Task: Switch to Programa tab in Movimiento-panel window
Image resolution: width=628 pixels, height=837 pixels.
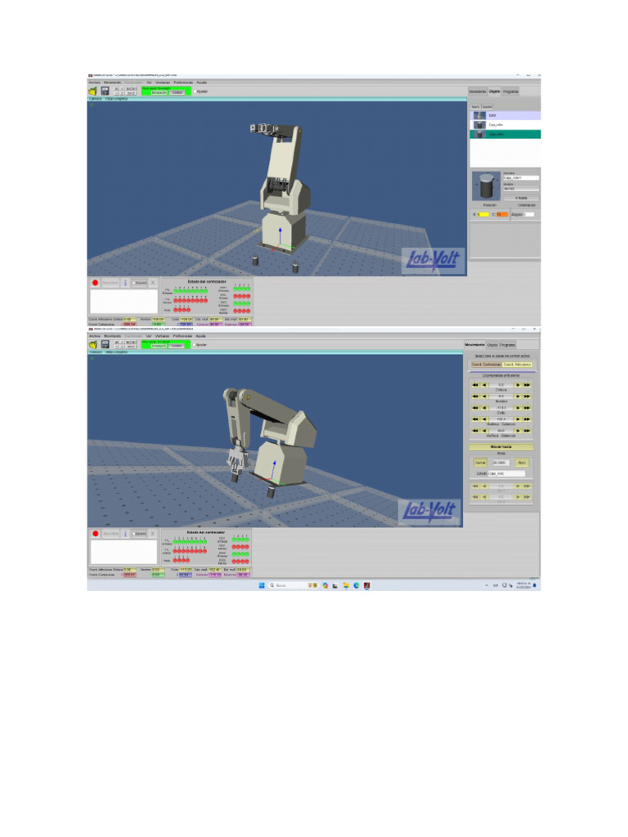Action: pos(507,345)
